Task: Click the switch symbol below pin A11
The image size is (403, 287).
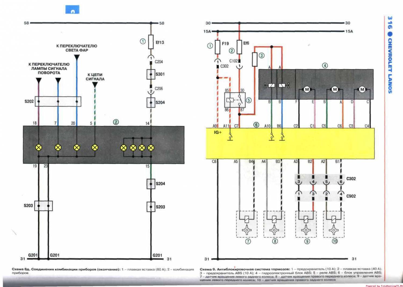Action: coord(230,136)
